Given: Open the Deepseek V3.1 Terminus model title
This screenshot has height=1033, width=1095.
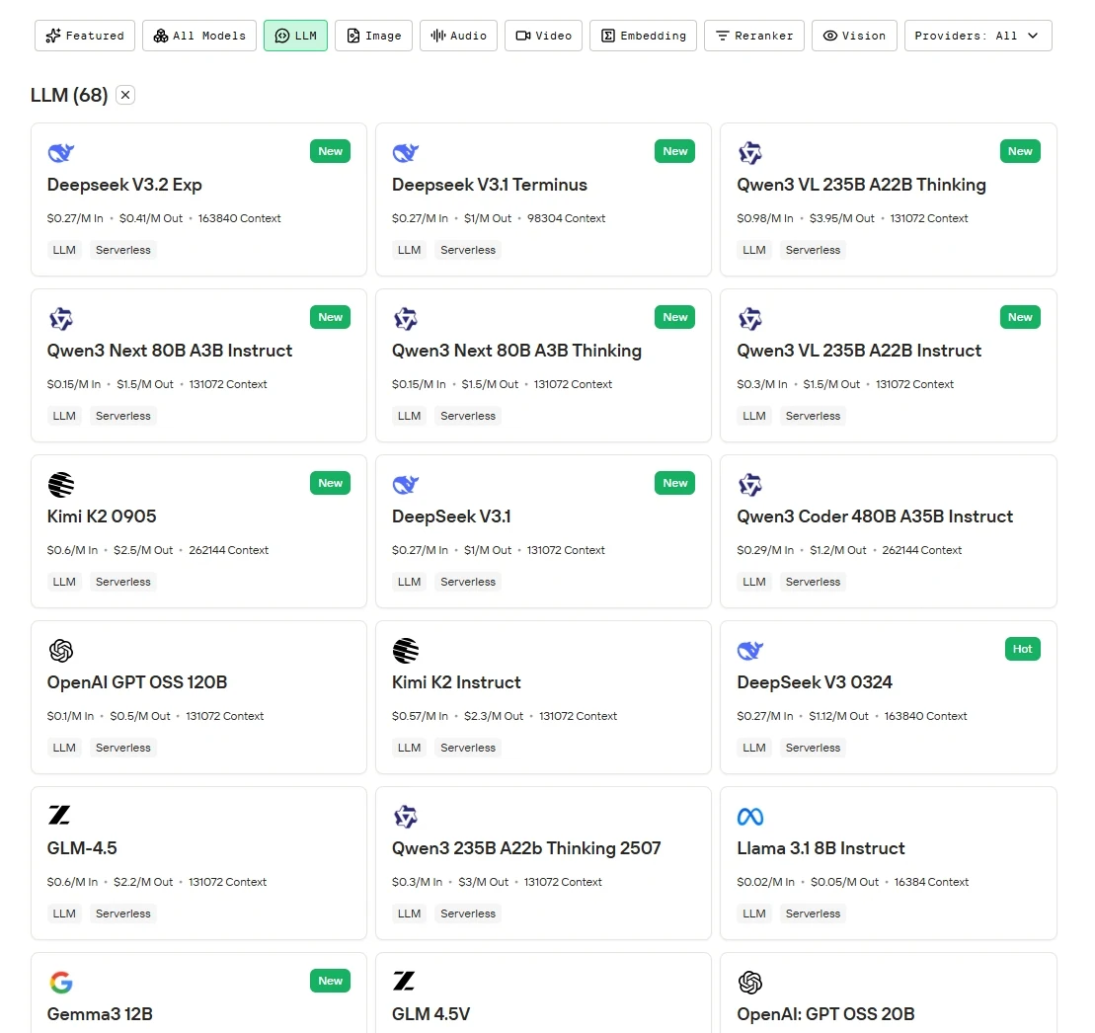Looking at the screenshot, I should click(x=490, y=185).
